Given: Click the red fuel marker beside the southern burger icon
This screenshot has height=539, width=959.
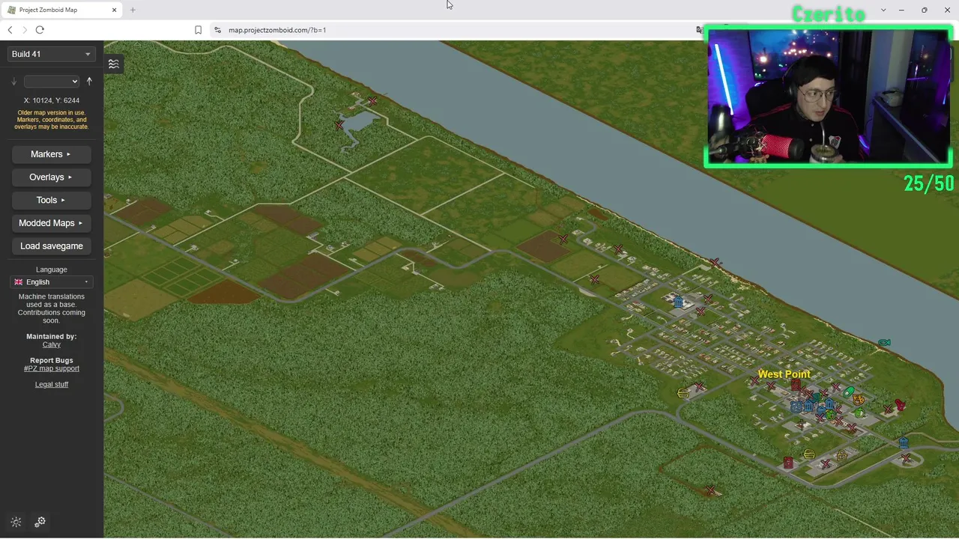Looking at the screenshot, I should 788,463.
